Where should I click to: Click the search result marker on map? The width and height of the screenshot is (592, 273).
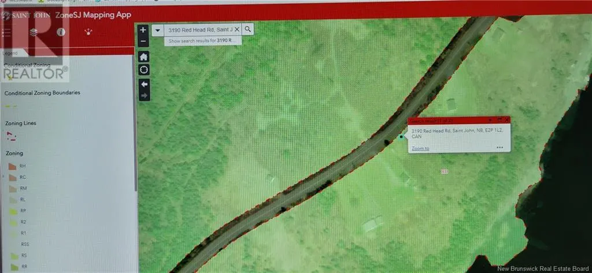pyautogui.click(x=401, y=137)
